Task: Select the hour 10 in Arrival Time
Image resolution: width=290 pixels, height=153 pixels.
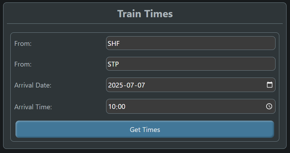Action: point(112,106)
